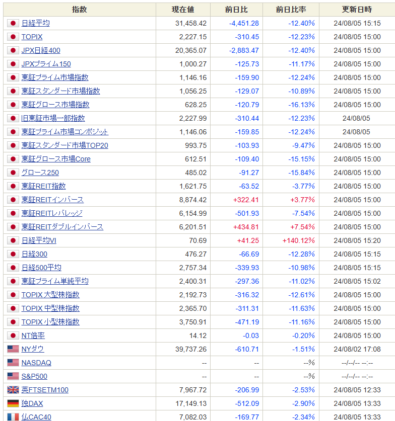
Task: Open the NASDAQ link
Action: [x=36, y=363]
